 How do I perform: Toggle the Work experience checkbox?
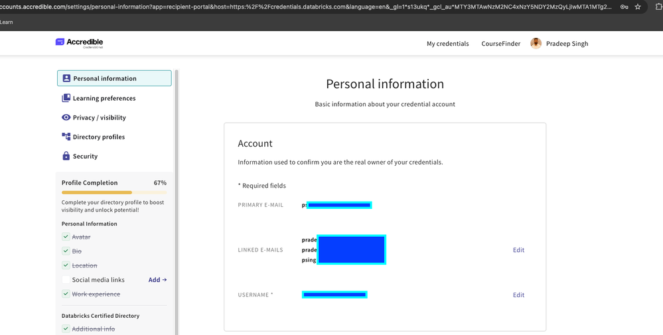[66, 294]
